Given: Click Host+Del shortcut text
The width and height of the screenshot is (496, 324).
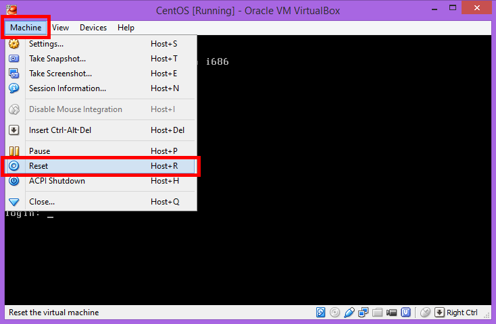Looking at the screenshot, I should point(168,130).
